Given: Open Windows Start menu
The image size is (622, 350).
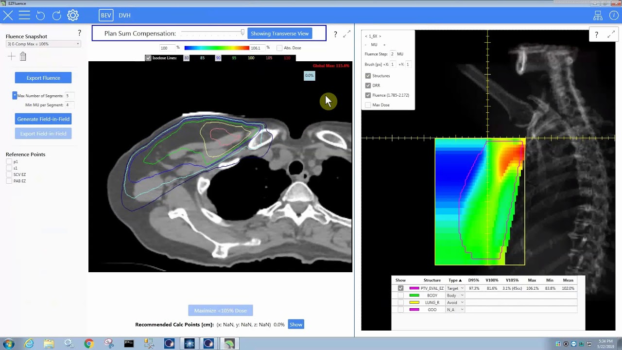Looking at the screenshot, I should (8, 344).
